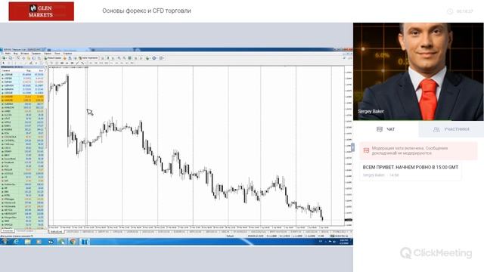Open File Explorer folder on taskbar
This screenshot has width=484, height=272.
tap(27, 242)
